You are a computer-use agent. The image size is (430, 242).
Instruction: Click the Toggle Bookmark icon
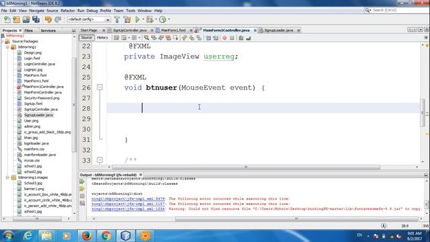199,38
